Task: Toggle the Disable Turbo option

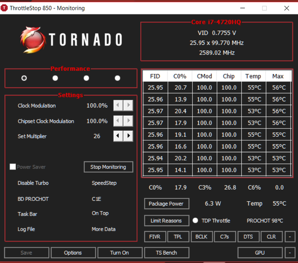Action: tap(33, 183)
